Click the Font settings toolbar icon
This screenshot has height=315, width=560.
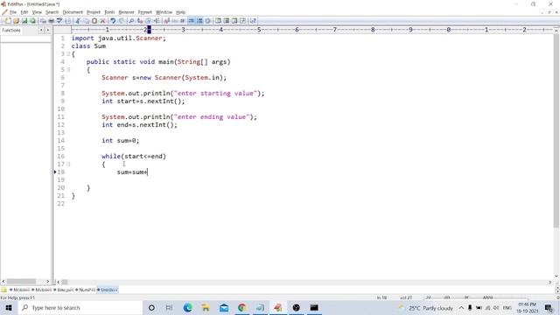[166, 21]
